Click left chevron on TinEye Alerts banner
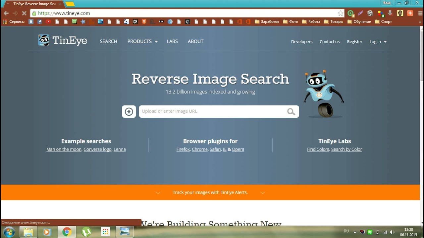 coord(158,193)
